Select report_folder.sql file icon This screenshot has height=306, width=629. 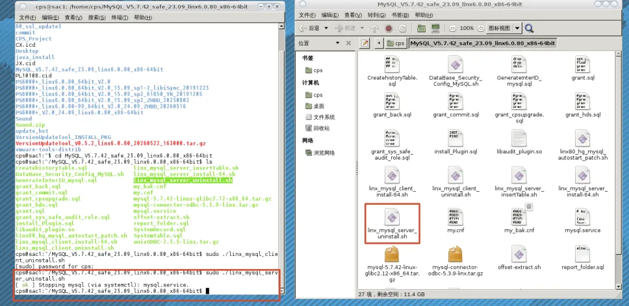tap(582, 253)
